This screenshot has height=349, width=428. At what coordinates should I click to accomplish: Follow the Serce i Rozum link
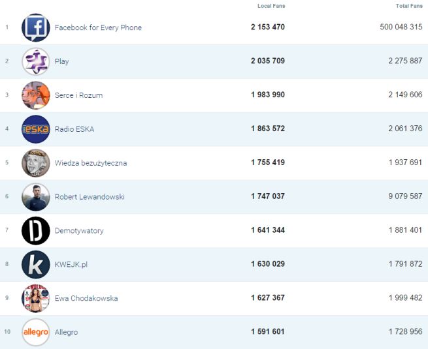point(78,95)
